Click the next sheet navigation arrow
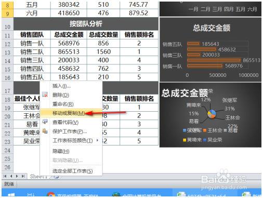This screenshot has height=198, width=263. coord(17,176)
